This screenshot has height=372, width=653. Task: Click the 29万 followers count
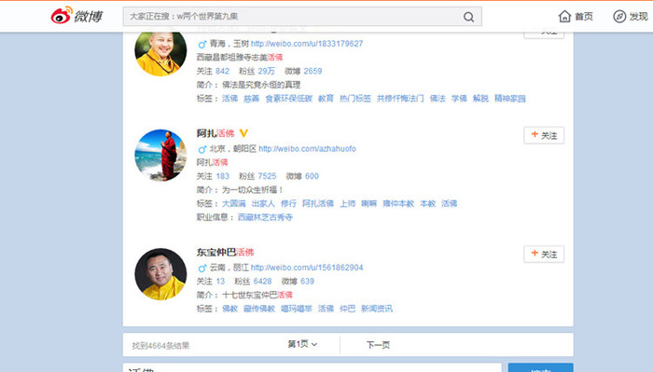(267, 71)
